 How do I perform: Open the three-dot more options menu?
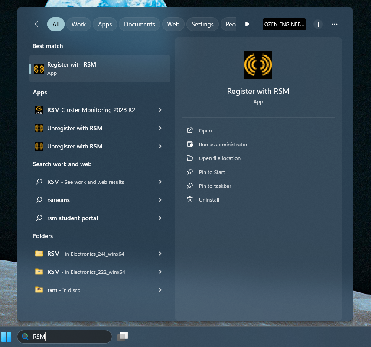(x=334, y=24)
